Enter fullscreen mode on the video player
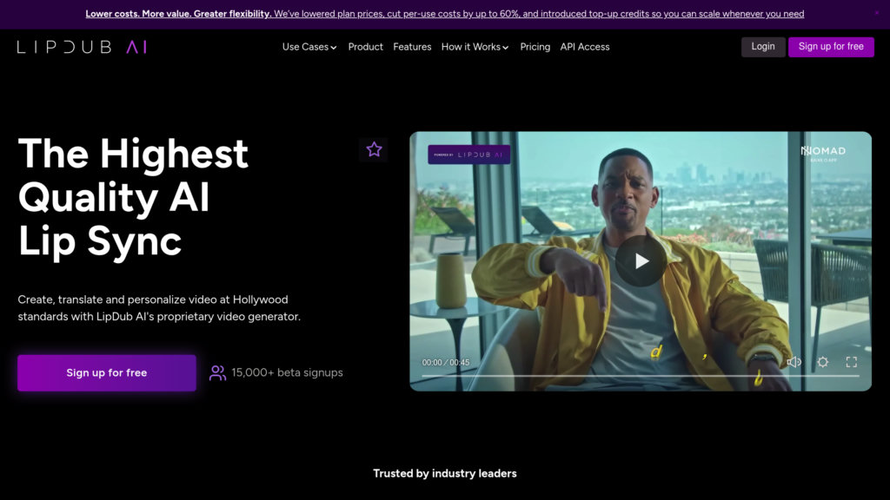 (x=852, y=362)
